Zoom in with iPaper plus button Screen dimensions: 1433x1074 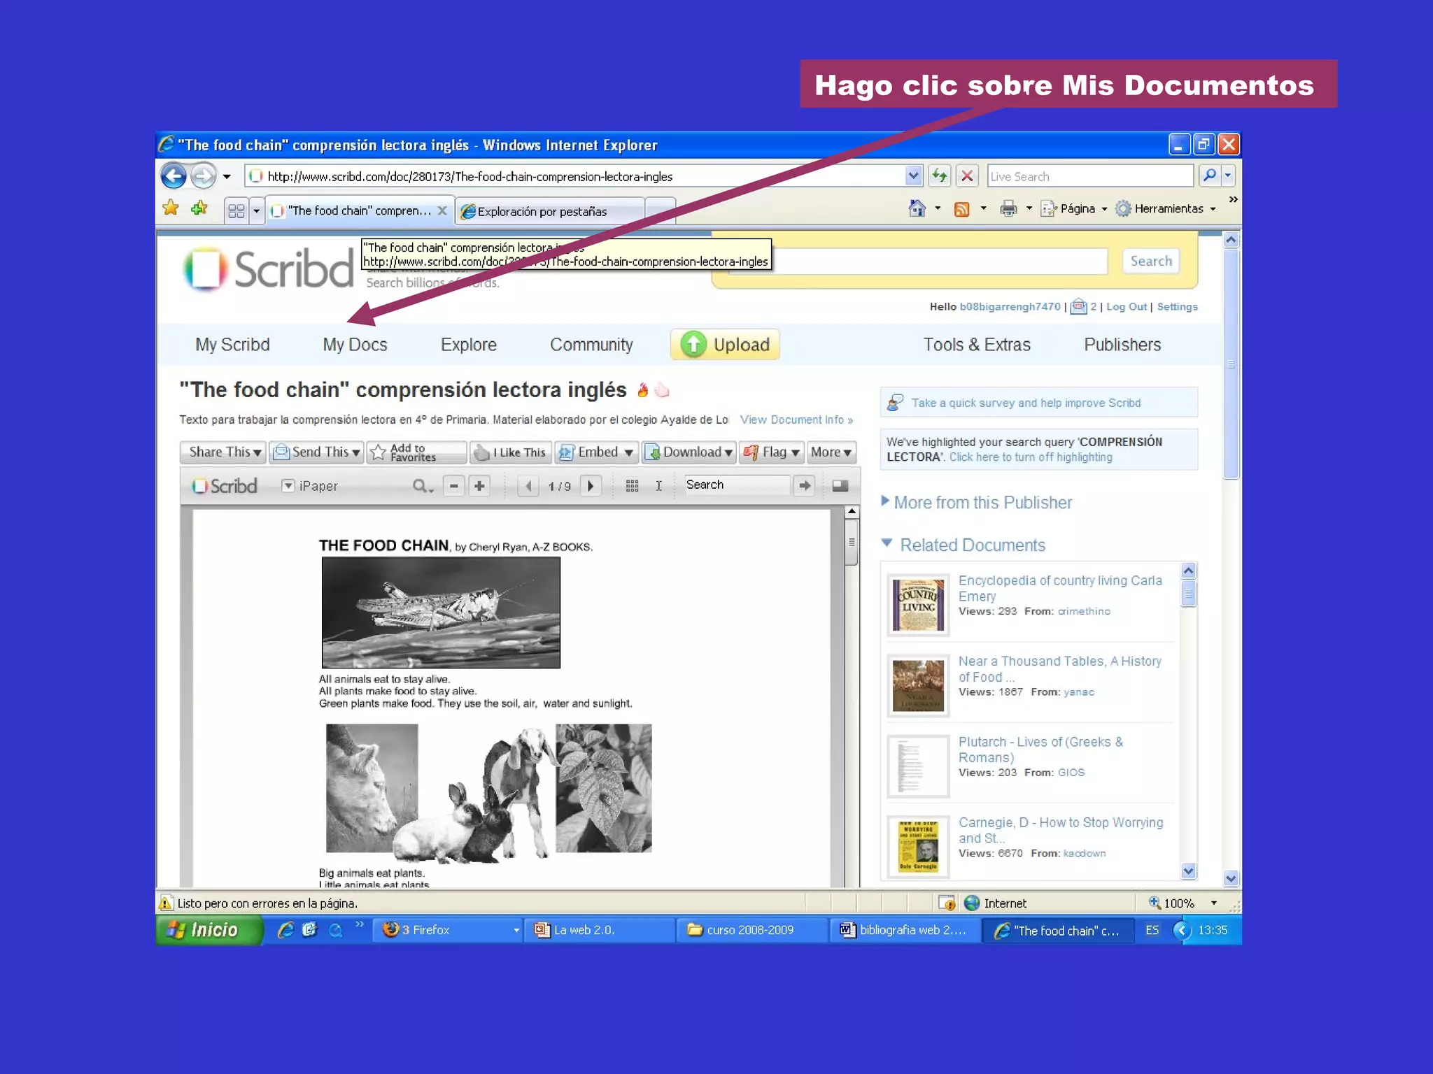[479, 485]
